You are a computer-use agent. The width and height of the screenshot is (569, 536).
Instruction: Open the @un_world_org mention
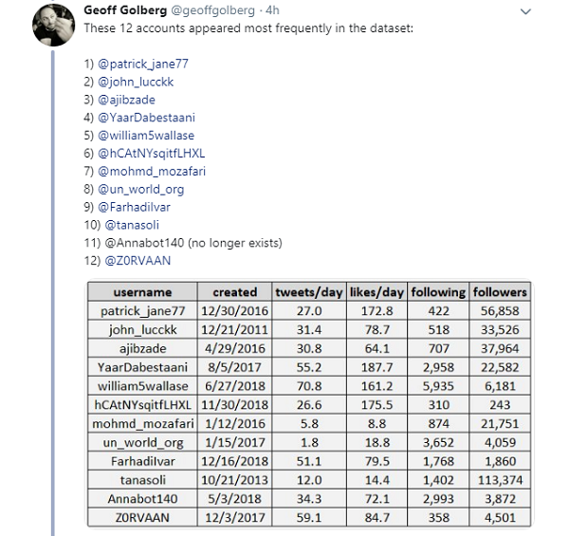(141, 189)
